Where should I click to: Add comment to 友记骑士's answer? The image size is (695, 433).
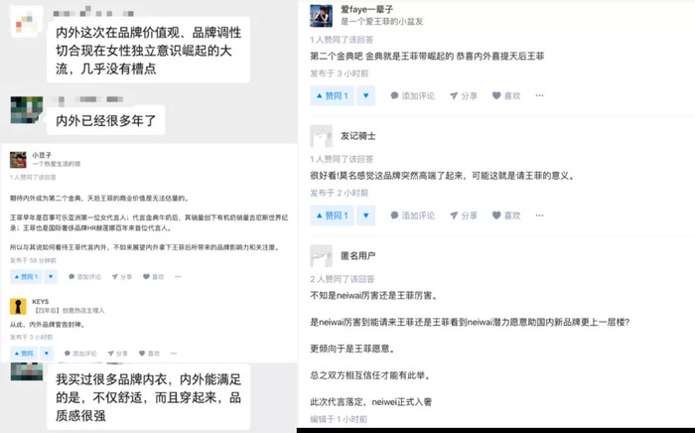(x=412, y=216)
